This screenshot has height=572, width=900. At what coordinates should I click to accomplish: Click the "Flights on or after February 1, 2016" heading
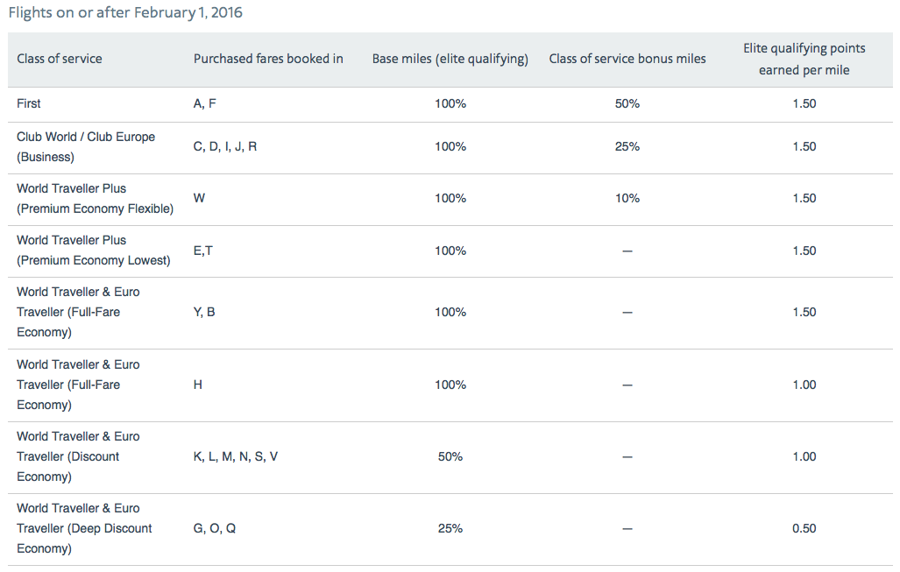click(x=124, y=13)
